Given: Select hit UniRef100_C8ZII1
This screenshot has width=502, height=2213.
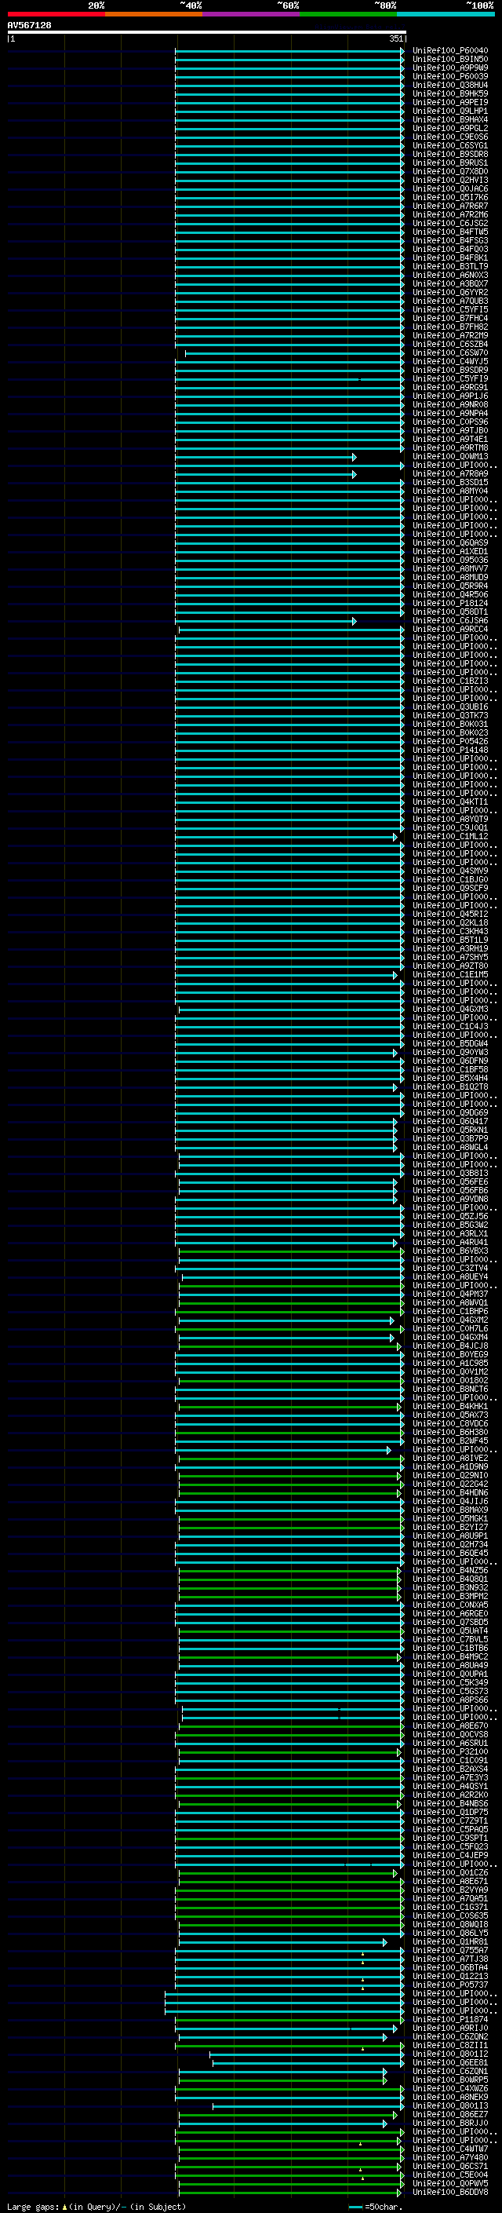Looking at the screenshot, I should tap(449, 2046).
